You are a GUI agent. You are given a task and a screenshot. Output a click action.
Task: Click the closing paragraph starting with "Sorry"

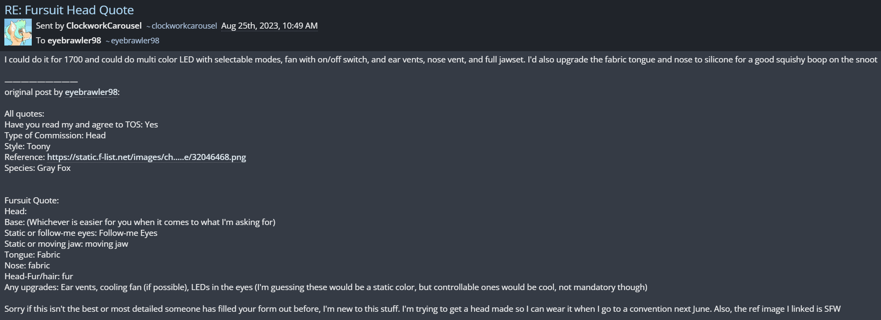point(422,309)
